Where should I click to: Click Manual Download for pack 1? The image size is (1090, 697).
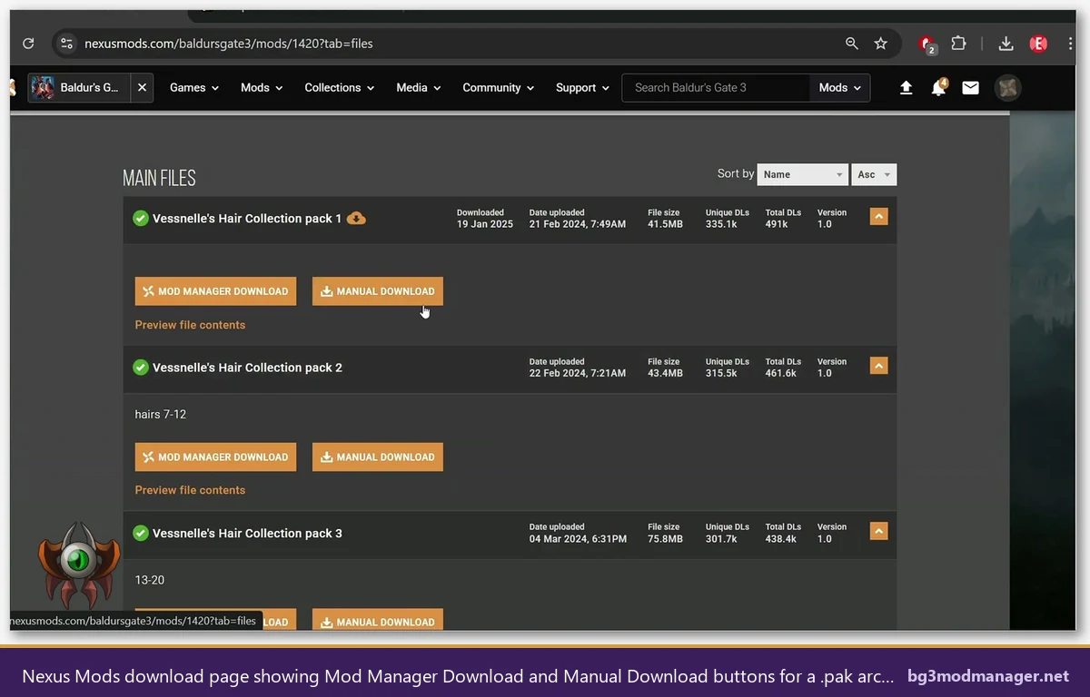click(378, 291)
